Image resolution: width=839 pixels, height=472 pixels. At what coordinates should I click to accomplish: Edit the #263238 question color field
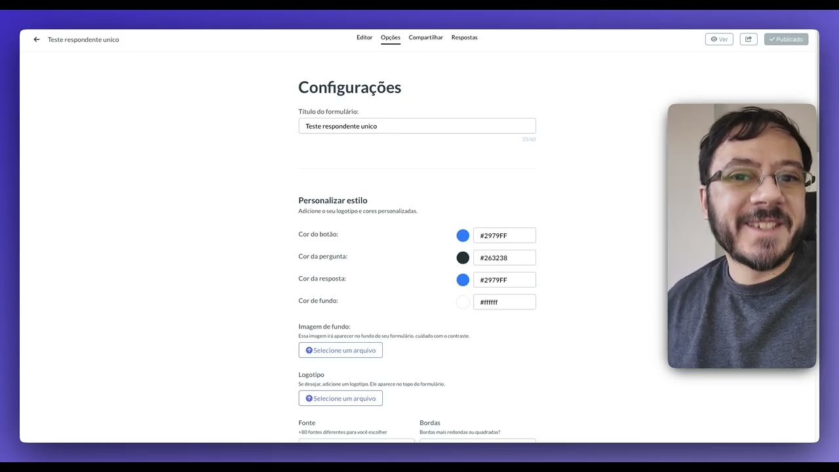505,258
